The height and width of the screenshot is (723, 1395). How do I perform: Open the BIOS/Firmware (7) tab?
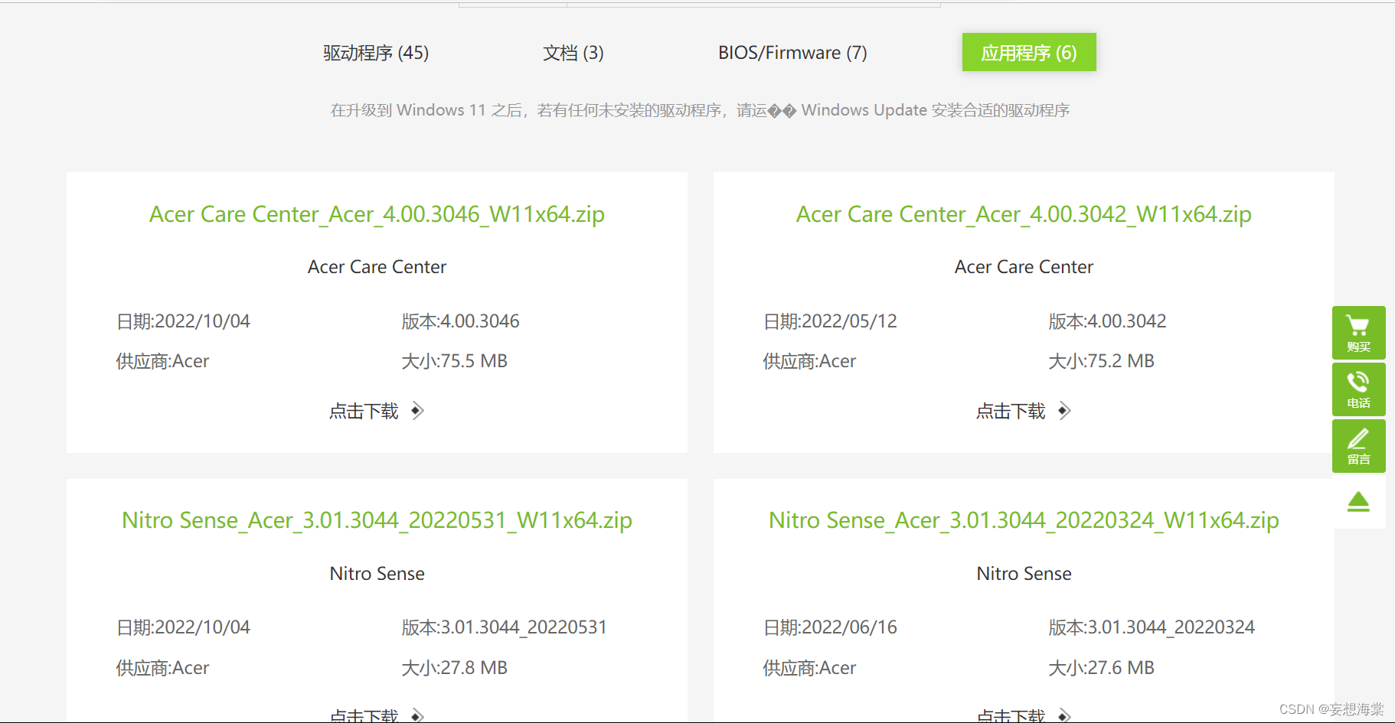[x=792, y=53]
